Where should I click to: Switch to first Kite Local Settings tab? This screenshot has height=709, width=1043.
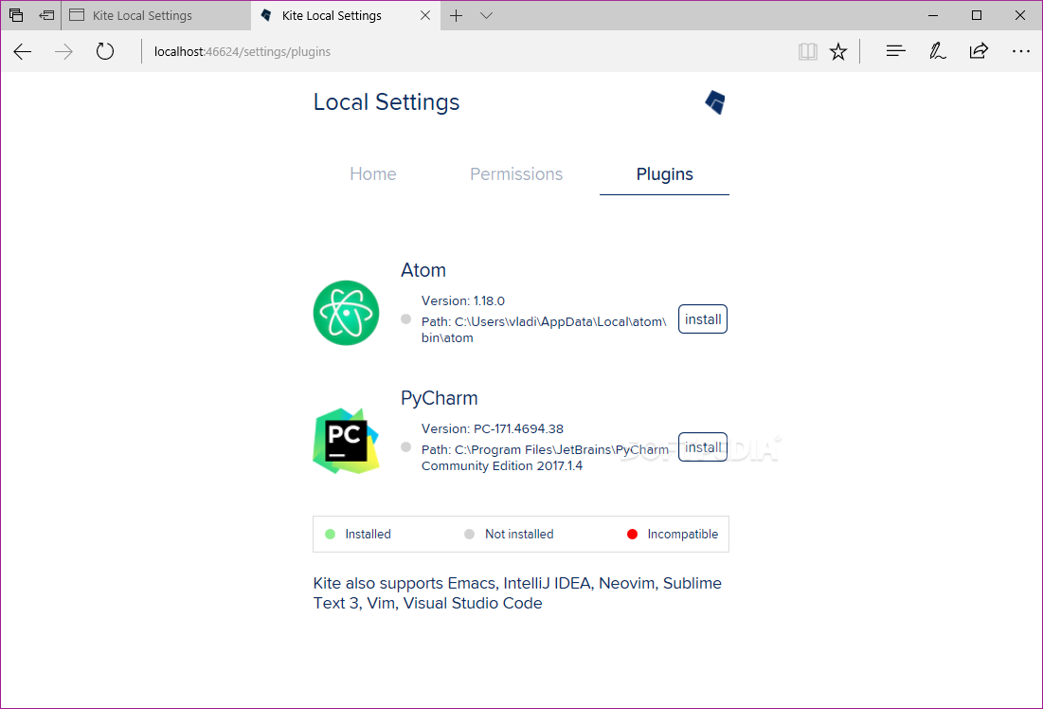tap(156, 15)
